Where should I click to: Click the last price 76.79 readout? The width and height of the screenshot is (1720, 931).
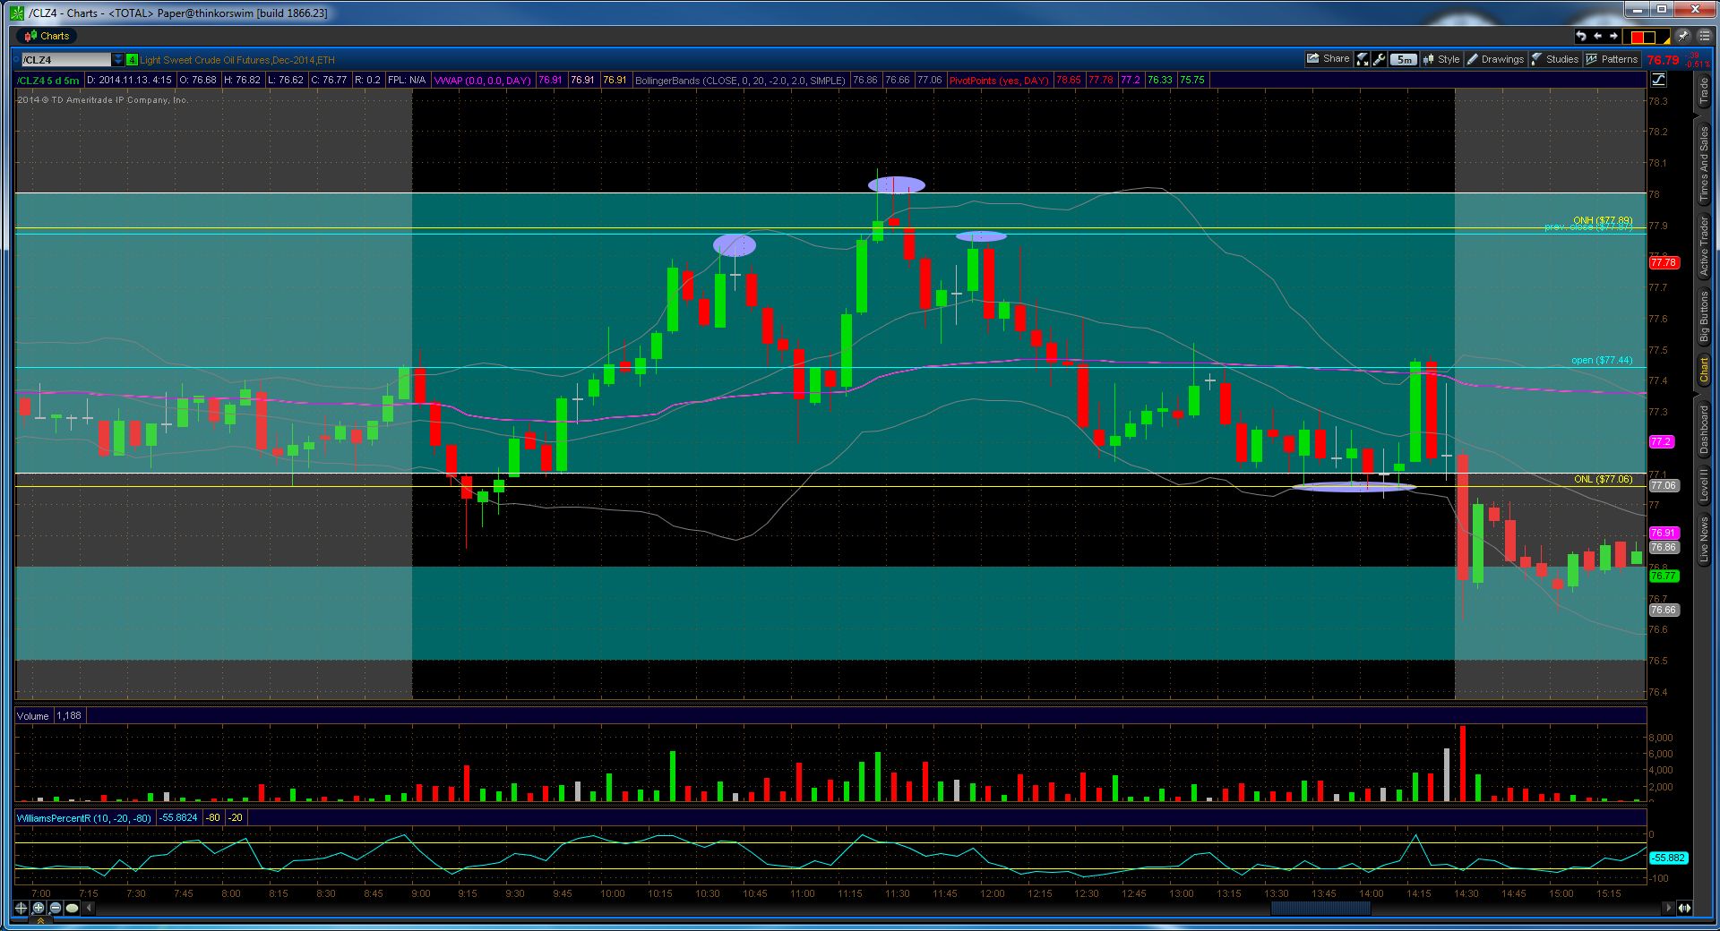(1664, 60)
